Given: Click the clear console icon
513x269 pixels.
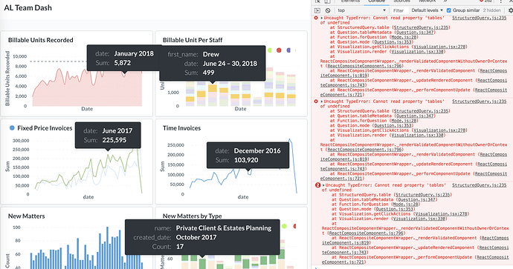Looking at the screenshot, I should 328,10.
